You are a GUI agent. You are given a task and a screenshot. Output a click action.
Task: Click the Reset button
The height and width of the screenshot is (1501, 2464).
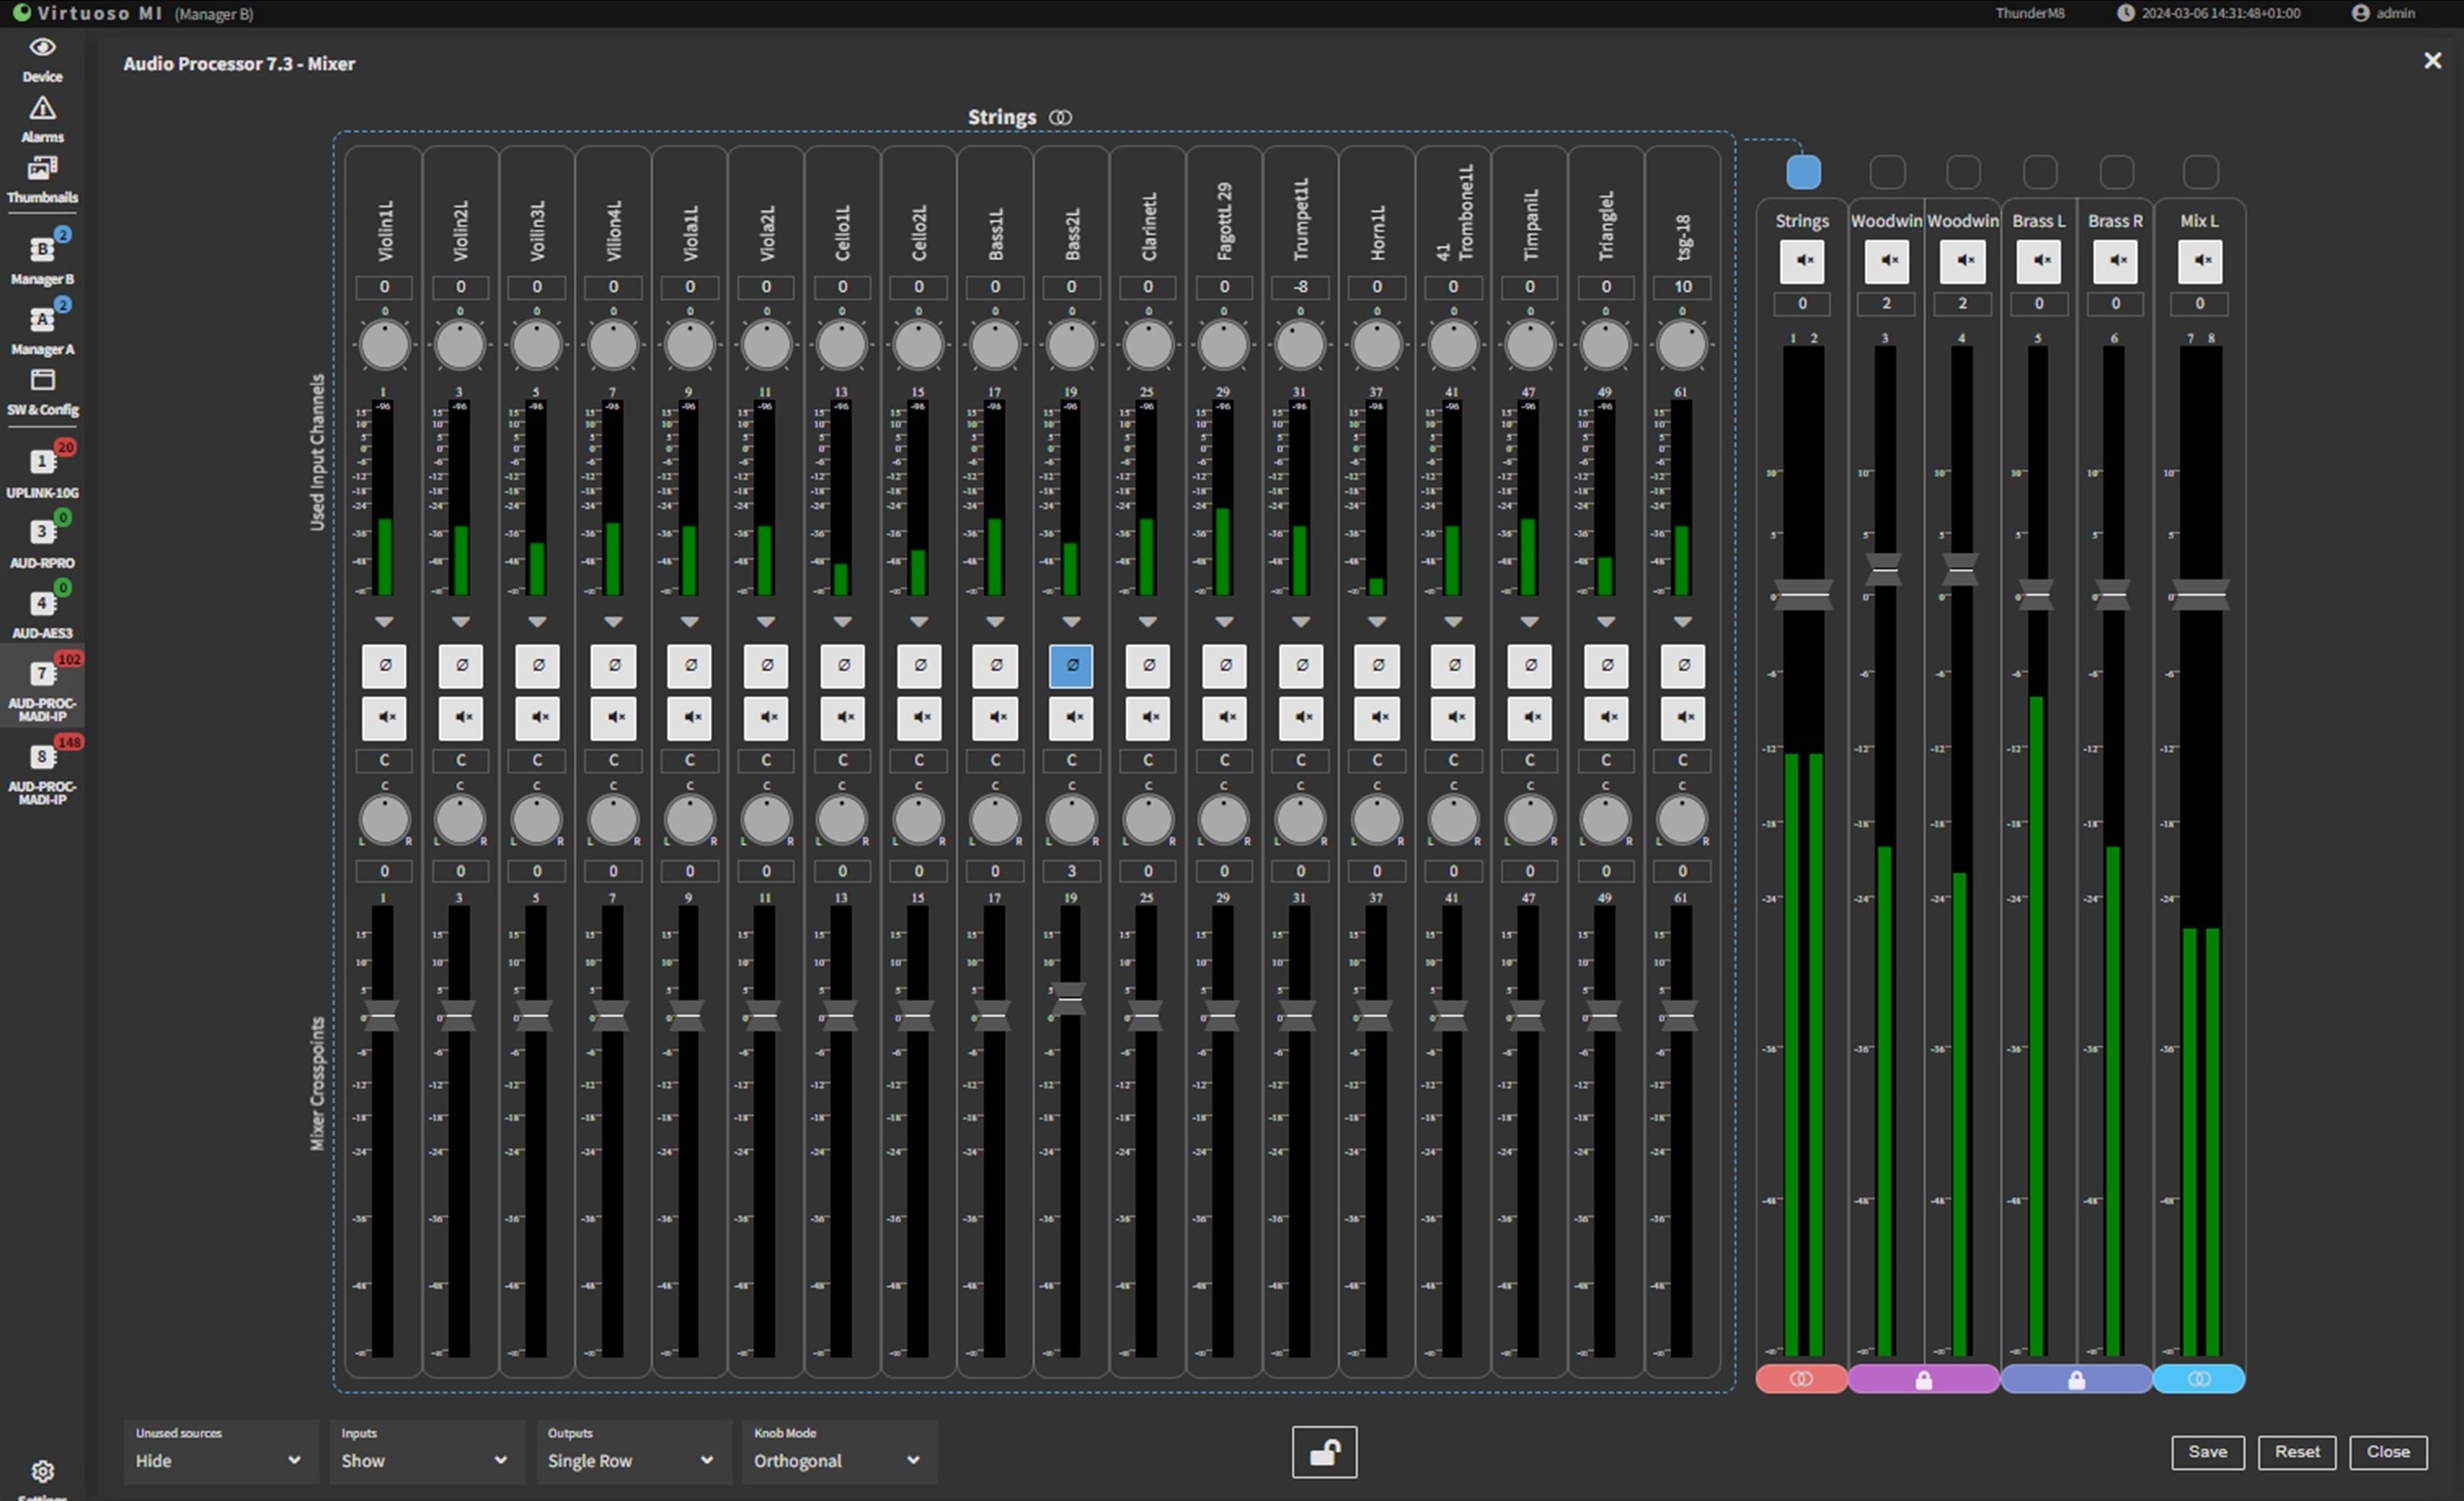tap(2297, 1452)
